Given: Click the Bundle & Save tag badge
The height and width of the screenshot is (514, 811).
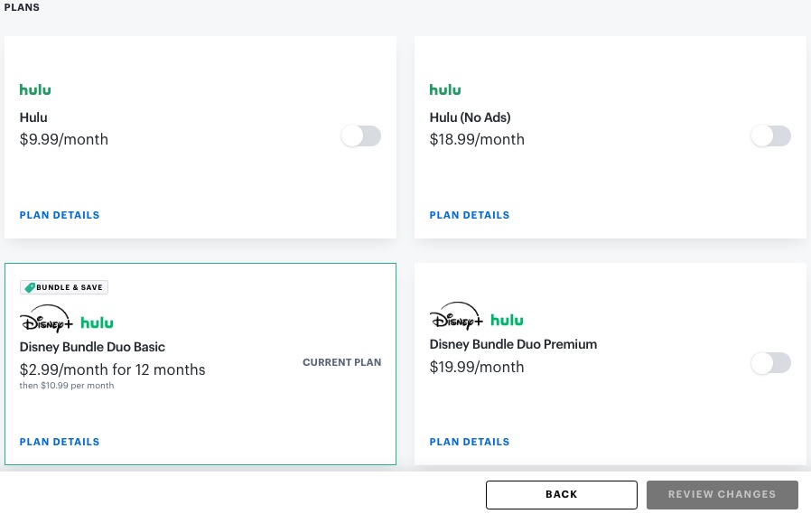Looking at the screenshot, I should (63, 287).
